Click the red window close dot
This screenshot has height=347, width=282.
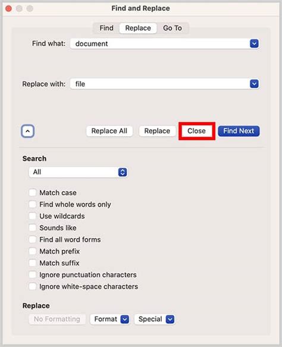[8, 8]
